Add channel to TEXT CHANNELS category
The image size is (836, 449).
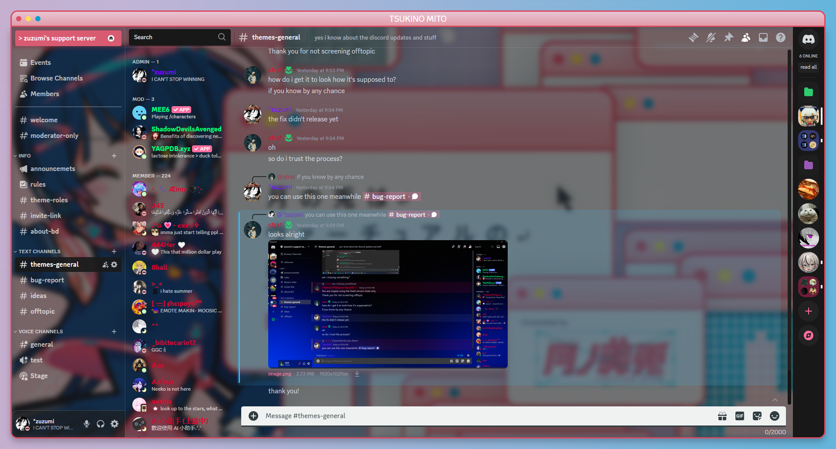114,251
